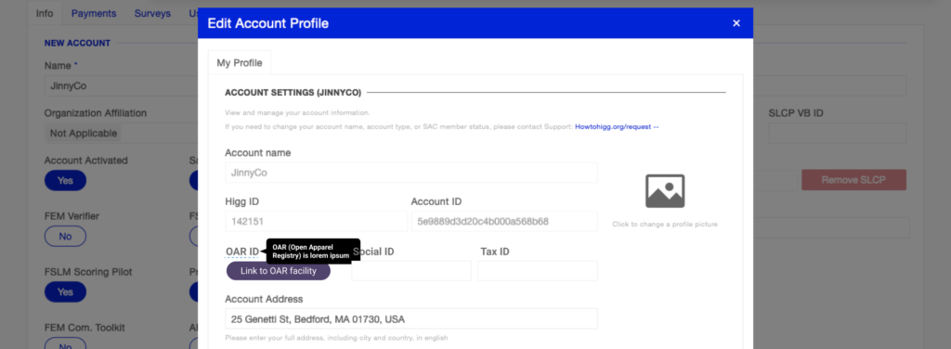Image resolution: width=951 pixels, height=349 pixels.
Task: Open the Howtohigg.org/request support link
Action: click(613, 126)
